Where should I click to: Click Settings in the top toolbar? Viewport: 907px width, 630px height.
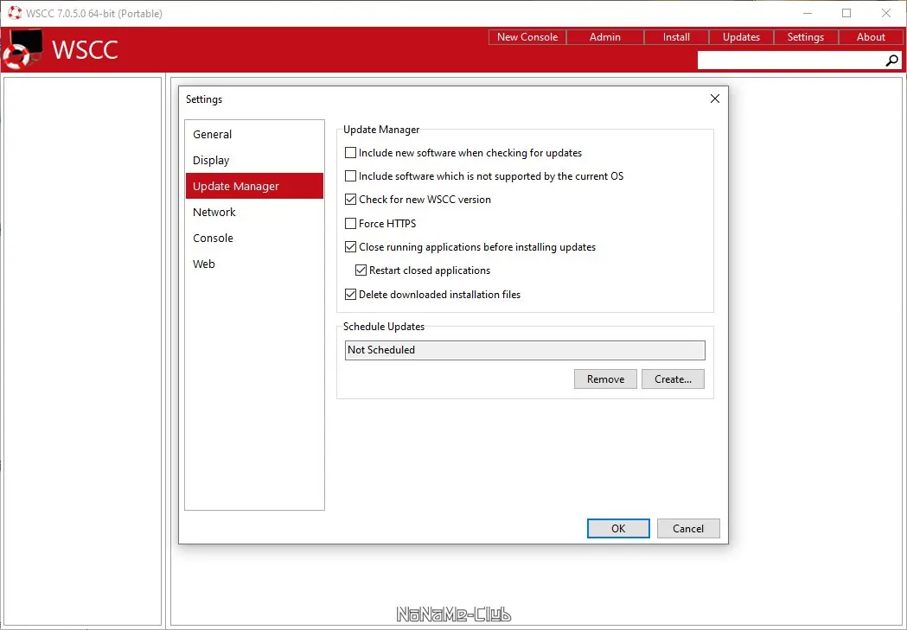(x=806, y=37)
